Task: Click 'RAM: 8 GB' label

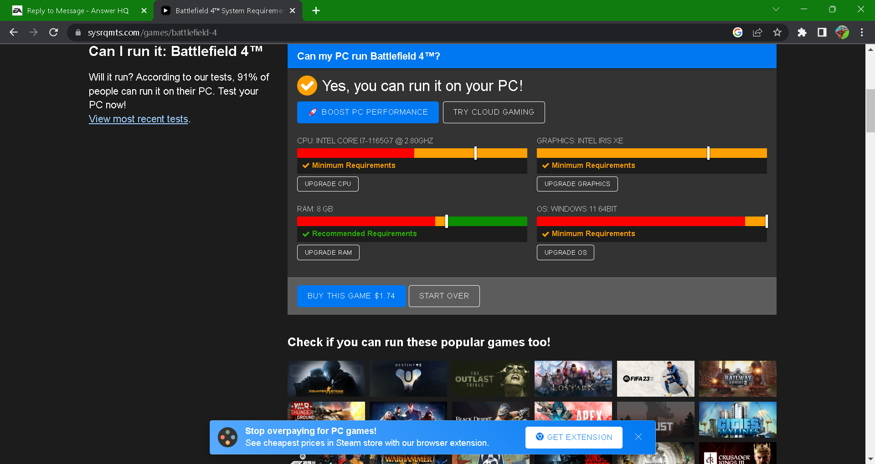Action: coord(315,209)
